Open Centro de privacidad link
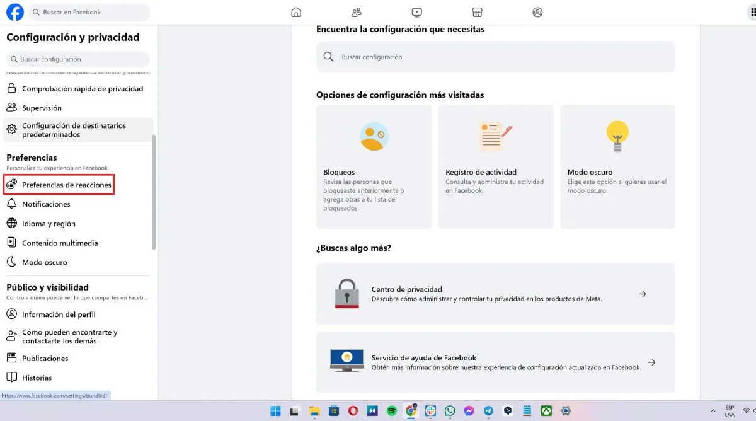756x421 pixels. pos(495,294)
